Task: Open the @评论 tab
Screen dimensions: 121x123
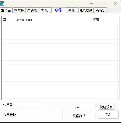Action: click(100, 10)
